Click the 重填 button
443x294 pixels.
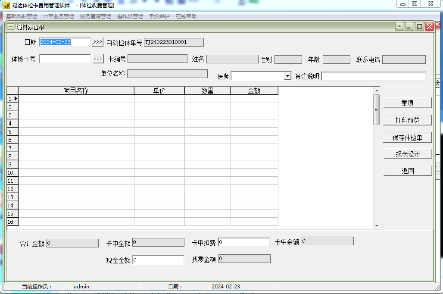pos(407,103)
